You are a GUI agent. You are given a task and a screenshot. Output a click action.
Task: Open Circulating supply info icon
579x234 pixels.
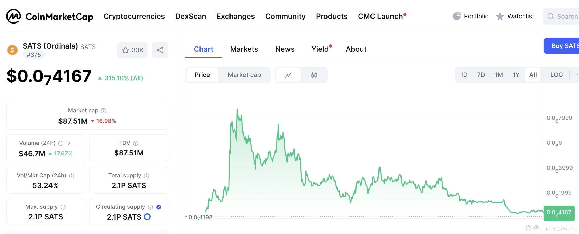(x=150, y=207)
